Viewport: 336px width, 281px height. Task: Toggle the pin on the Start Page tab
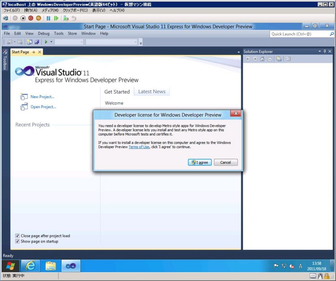point(34,52)
